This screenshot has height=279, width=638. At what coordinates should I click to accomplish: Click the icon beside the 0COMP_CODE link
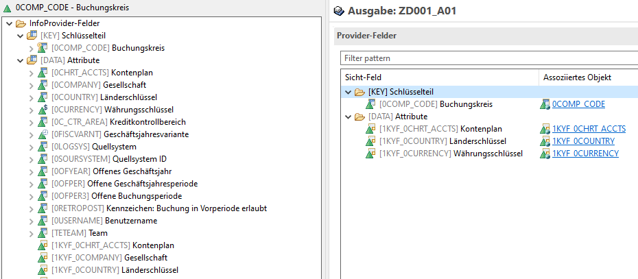pyautogui.click(x=545, y=104)
